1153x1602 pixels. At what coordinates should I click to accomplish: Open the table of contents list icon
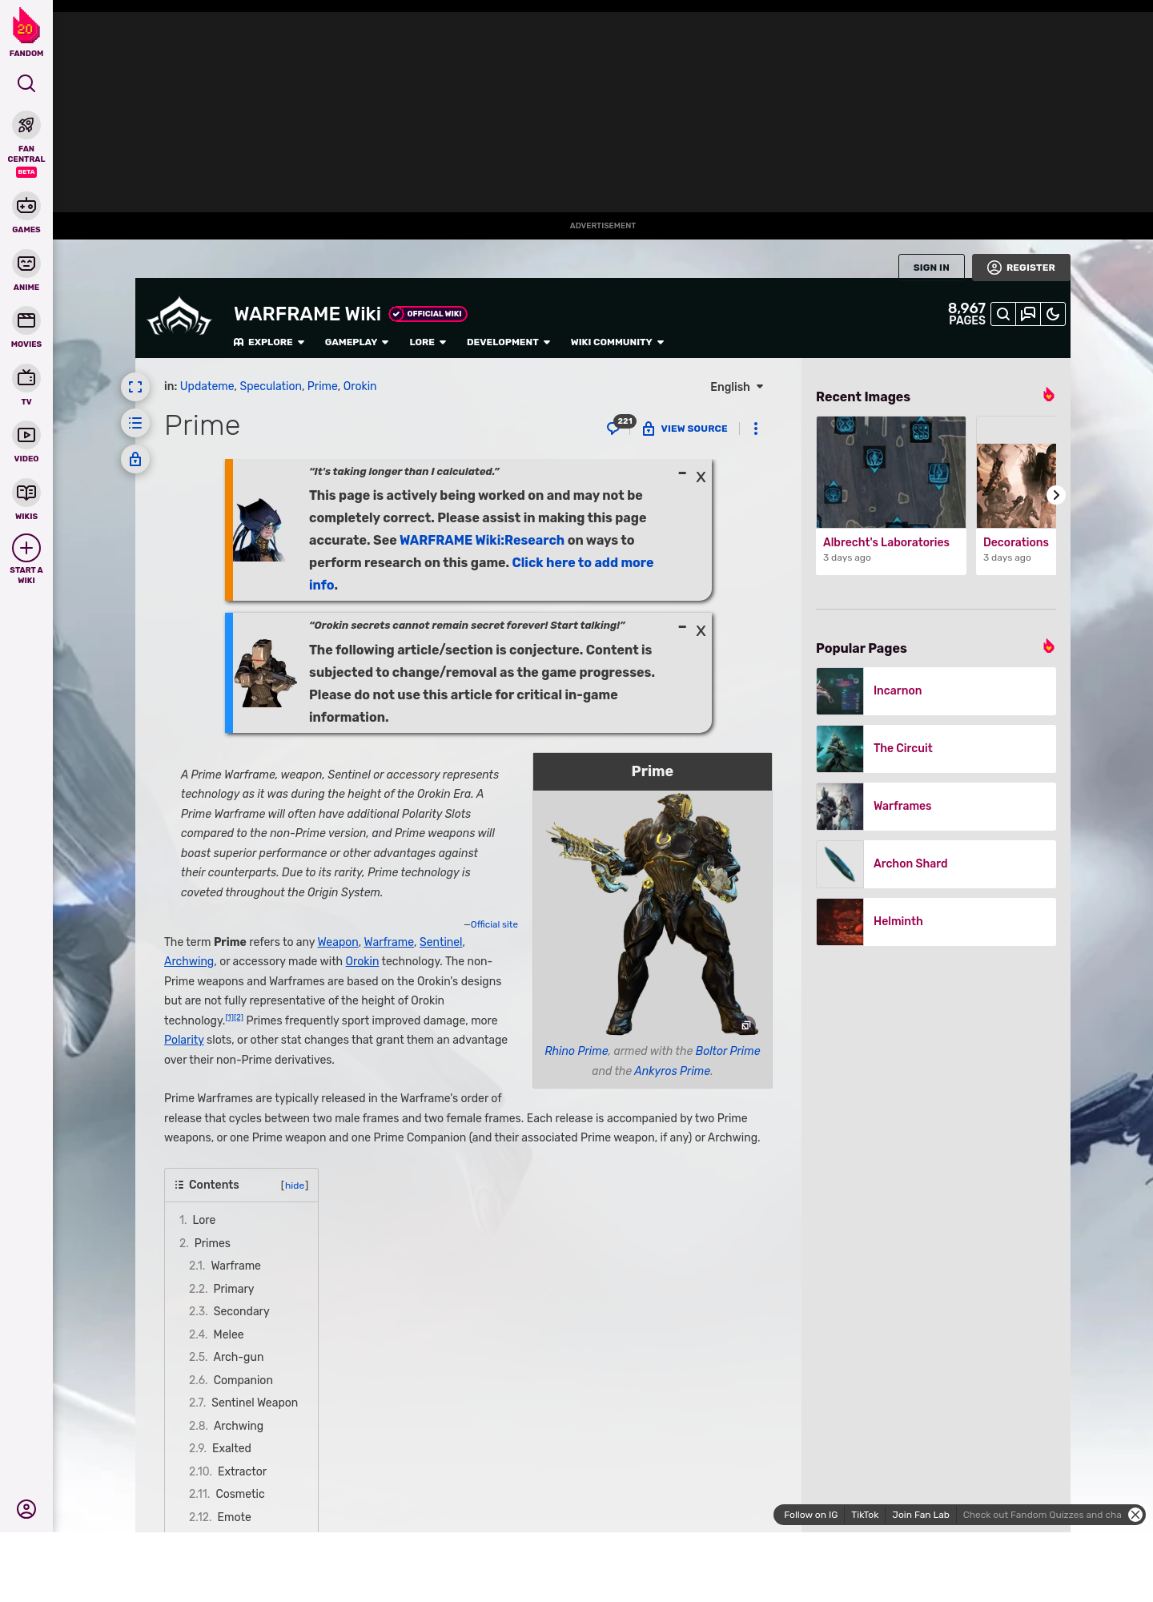tap(135, 423)
